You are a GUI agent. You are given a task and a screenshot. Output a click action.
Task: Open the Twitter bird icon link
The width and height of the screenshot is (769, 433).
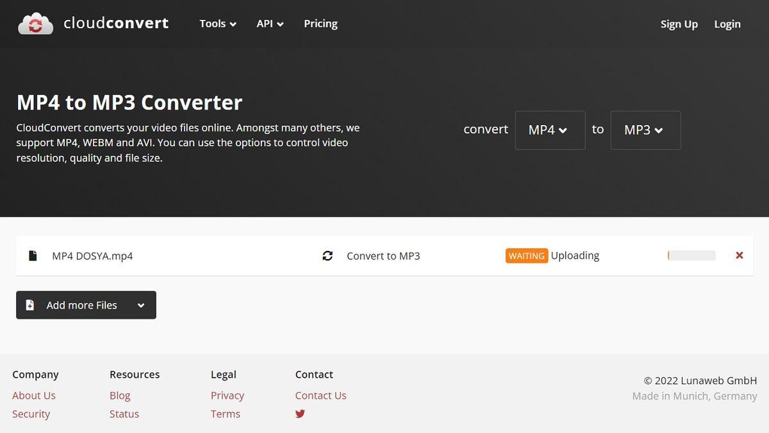point(300,414)
